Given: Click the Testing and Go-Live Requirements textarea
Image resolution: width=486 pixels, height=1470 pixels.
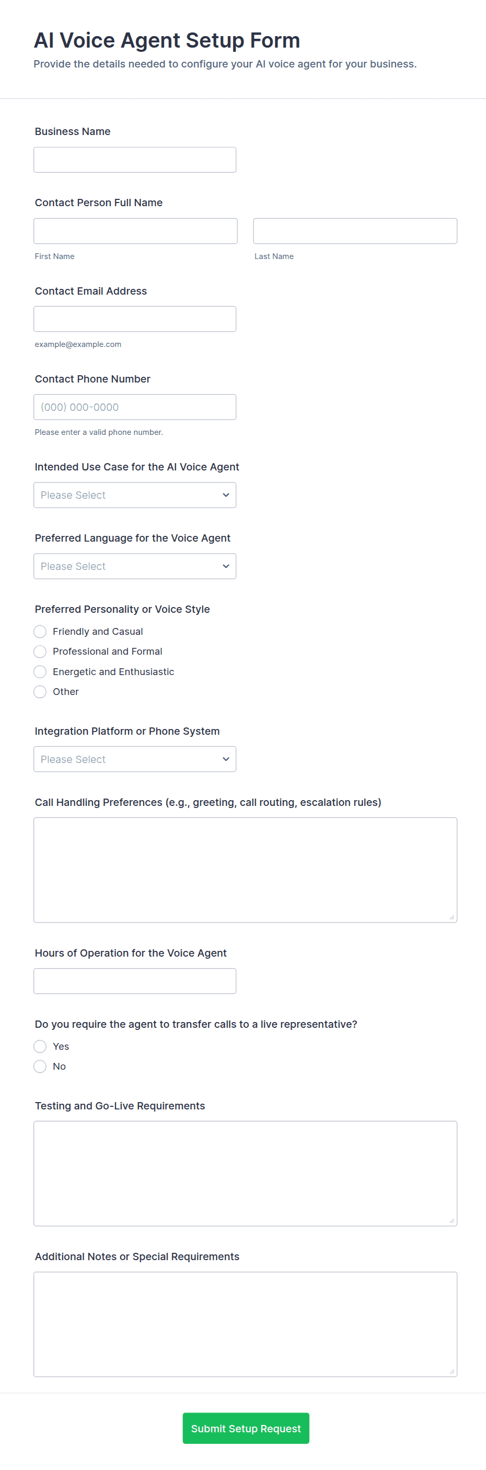Looking at the screenshot, I should [x=245, y=1173].
